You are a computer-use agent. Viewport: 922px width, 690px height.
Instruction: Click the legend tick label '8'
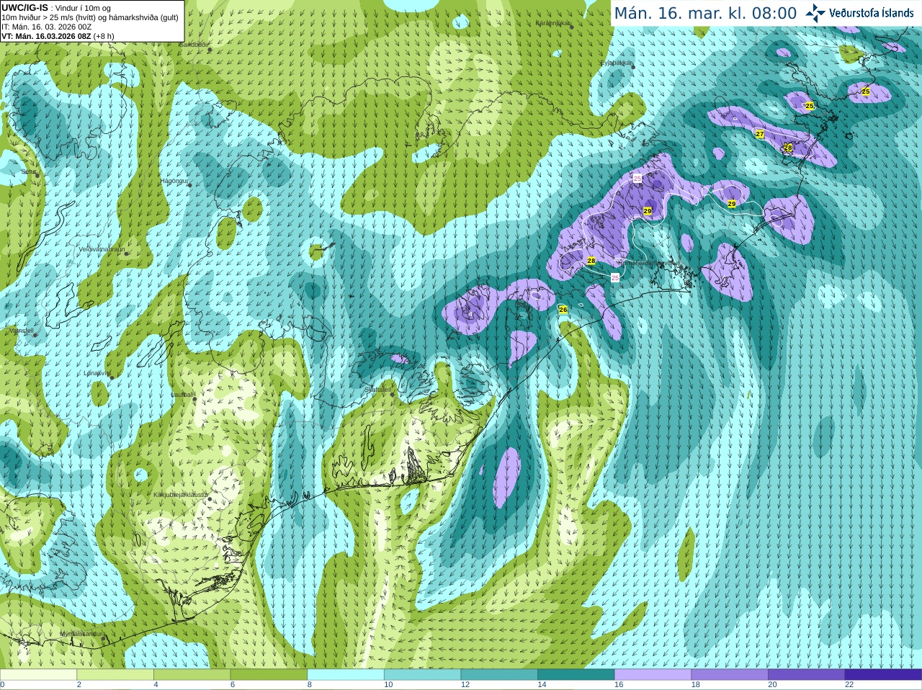[x=310, y=685]
